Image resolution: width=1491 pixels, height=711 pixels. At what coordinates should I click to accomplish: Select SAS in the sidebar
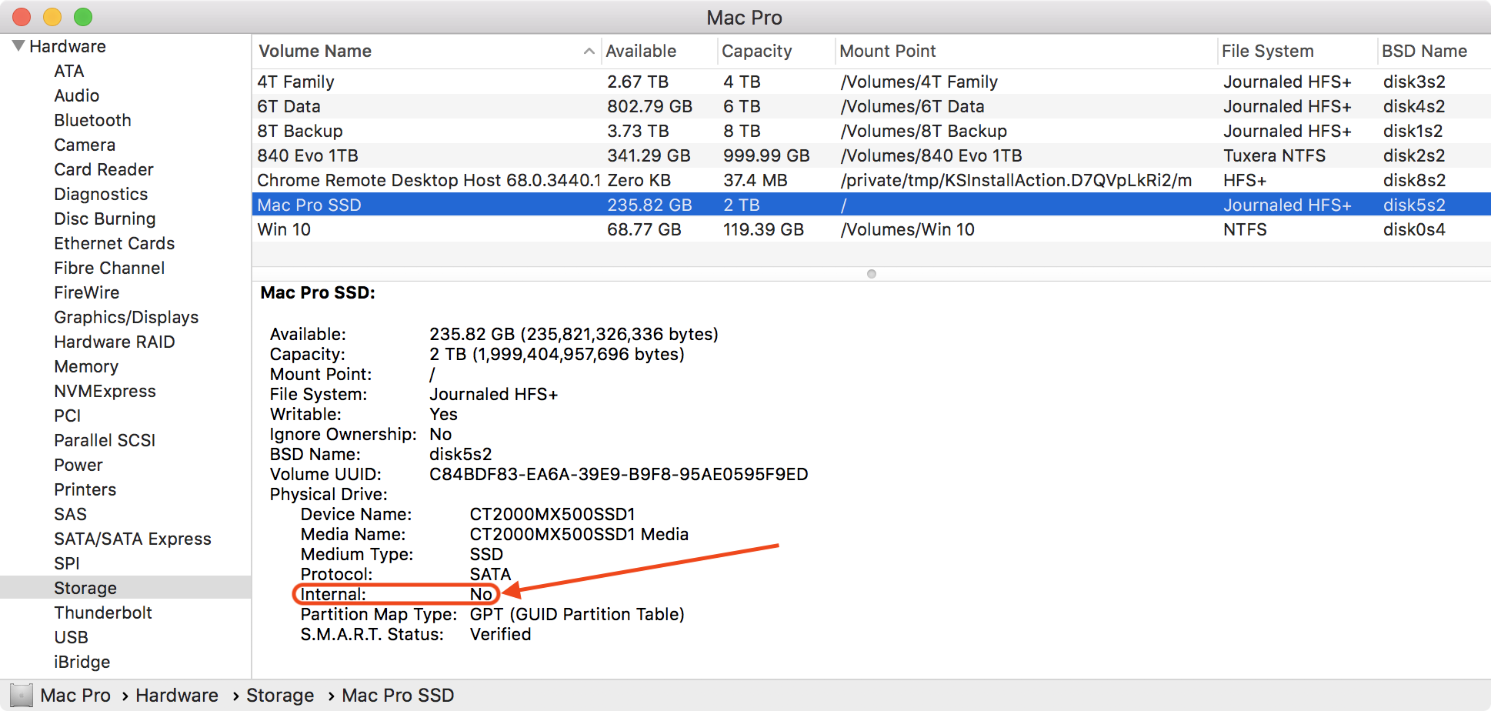71,514
